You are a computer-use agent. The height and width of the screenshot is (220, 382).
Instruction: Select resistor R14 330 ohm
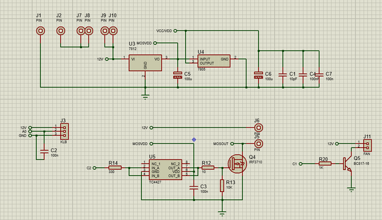click(115, 168)
